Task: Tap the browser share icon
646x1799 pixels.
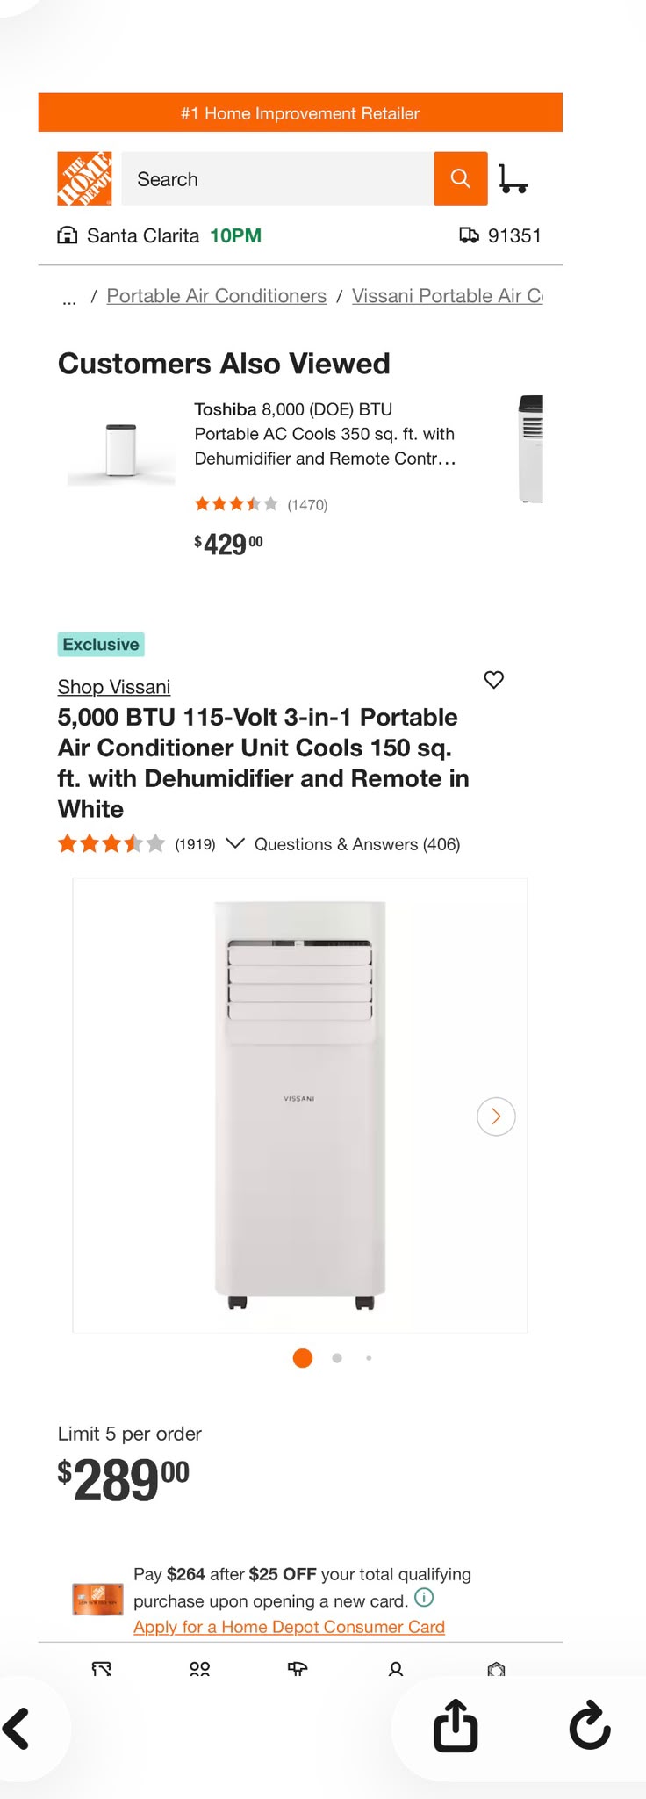Action: click(x=456, y=1726)
